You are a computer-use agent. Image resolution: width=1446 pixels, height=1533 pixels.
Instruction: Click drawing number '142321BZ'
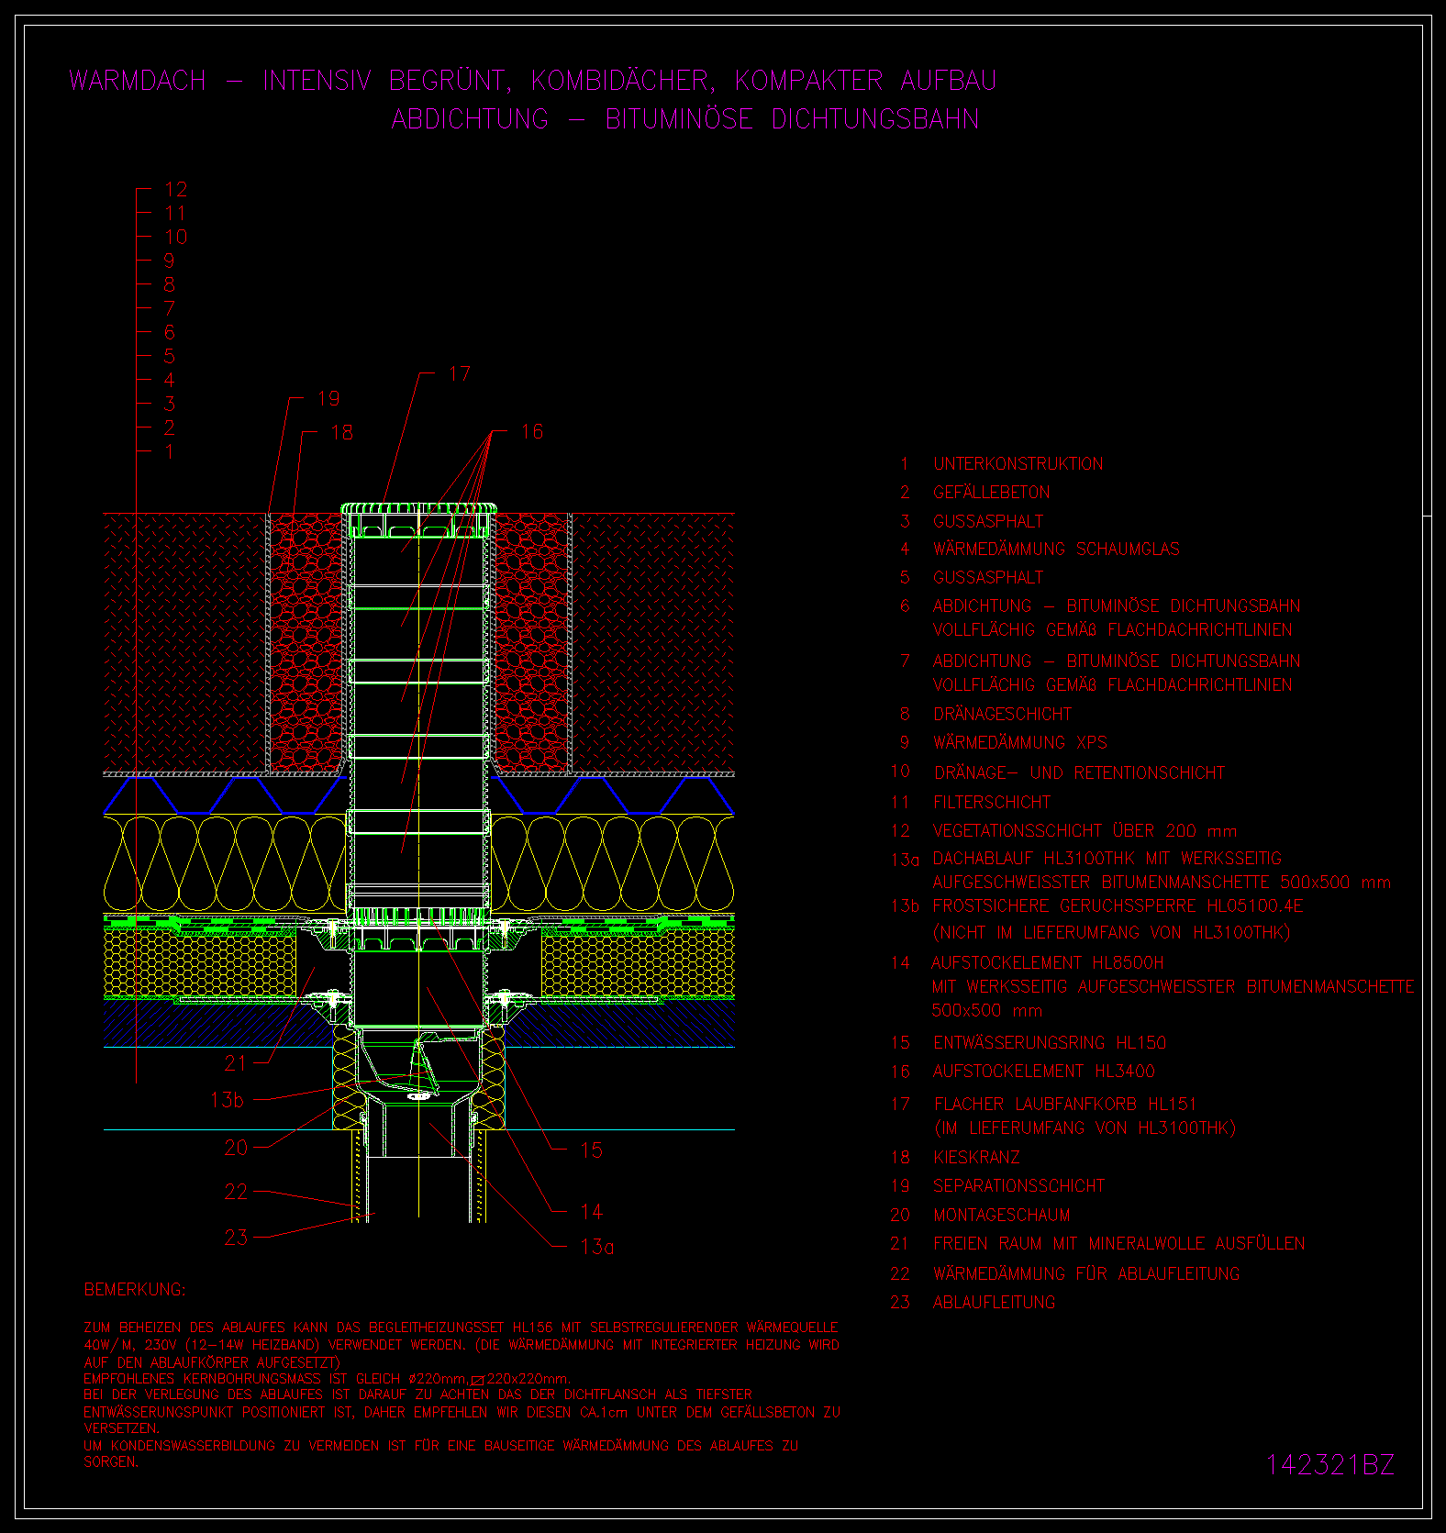tap(1330, 1464)
